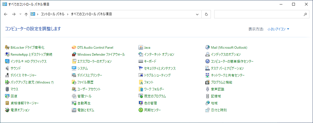
Task: Open Windows Defender ファイアウォール icon
Action: 74,54
